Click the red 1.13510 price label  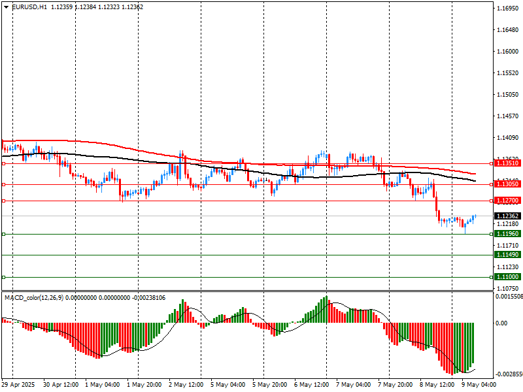point(507,164)
